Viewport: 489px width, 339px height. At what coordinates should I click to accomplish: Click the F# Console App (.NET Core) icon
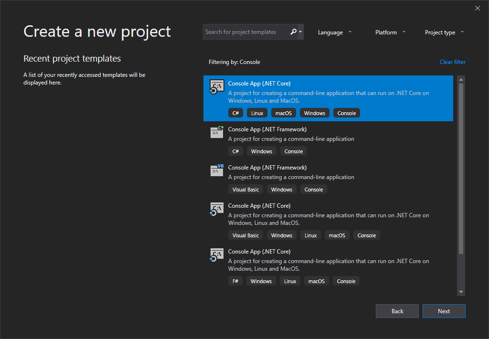point(216,254)
